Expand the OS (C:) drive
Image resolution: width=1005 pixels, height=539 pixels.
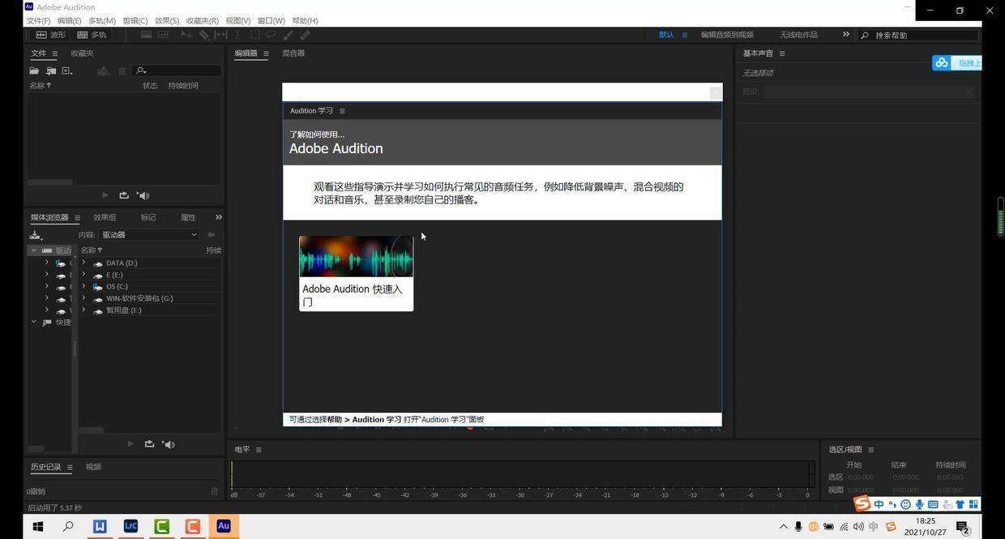83,286
